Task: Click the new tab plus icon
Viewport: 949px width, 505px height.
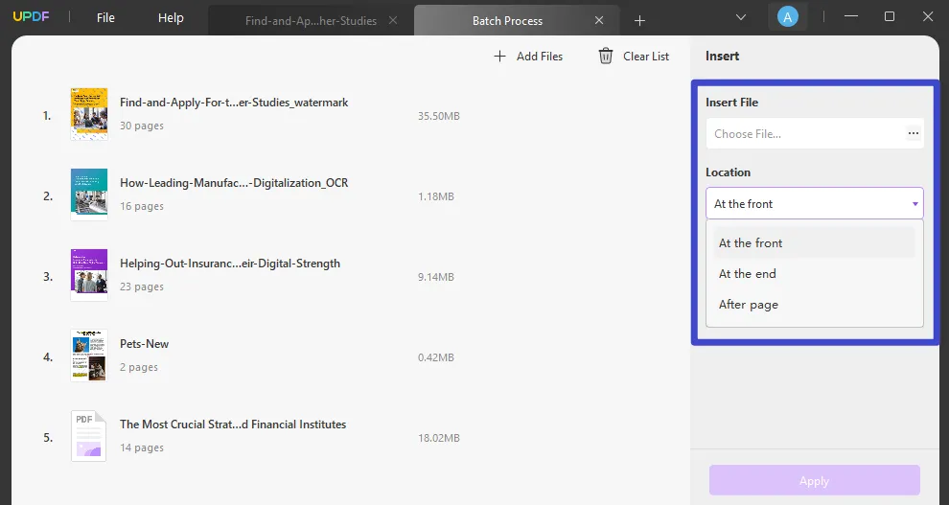Action: [639, 20]
